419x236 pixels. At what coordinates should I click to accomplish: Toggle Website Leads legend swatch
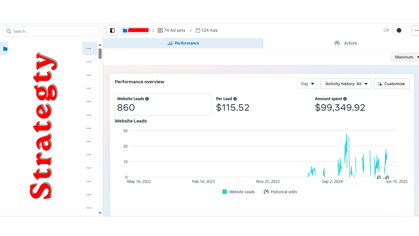pos(224,192)
